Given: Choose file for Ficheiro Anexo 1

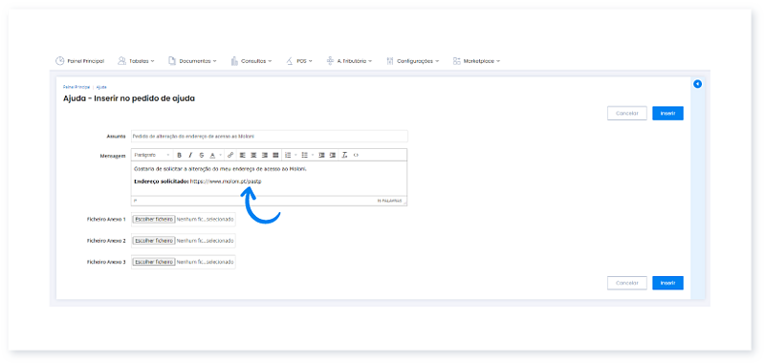Looking at the screenshot, I should (x=154, y=220).
